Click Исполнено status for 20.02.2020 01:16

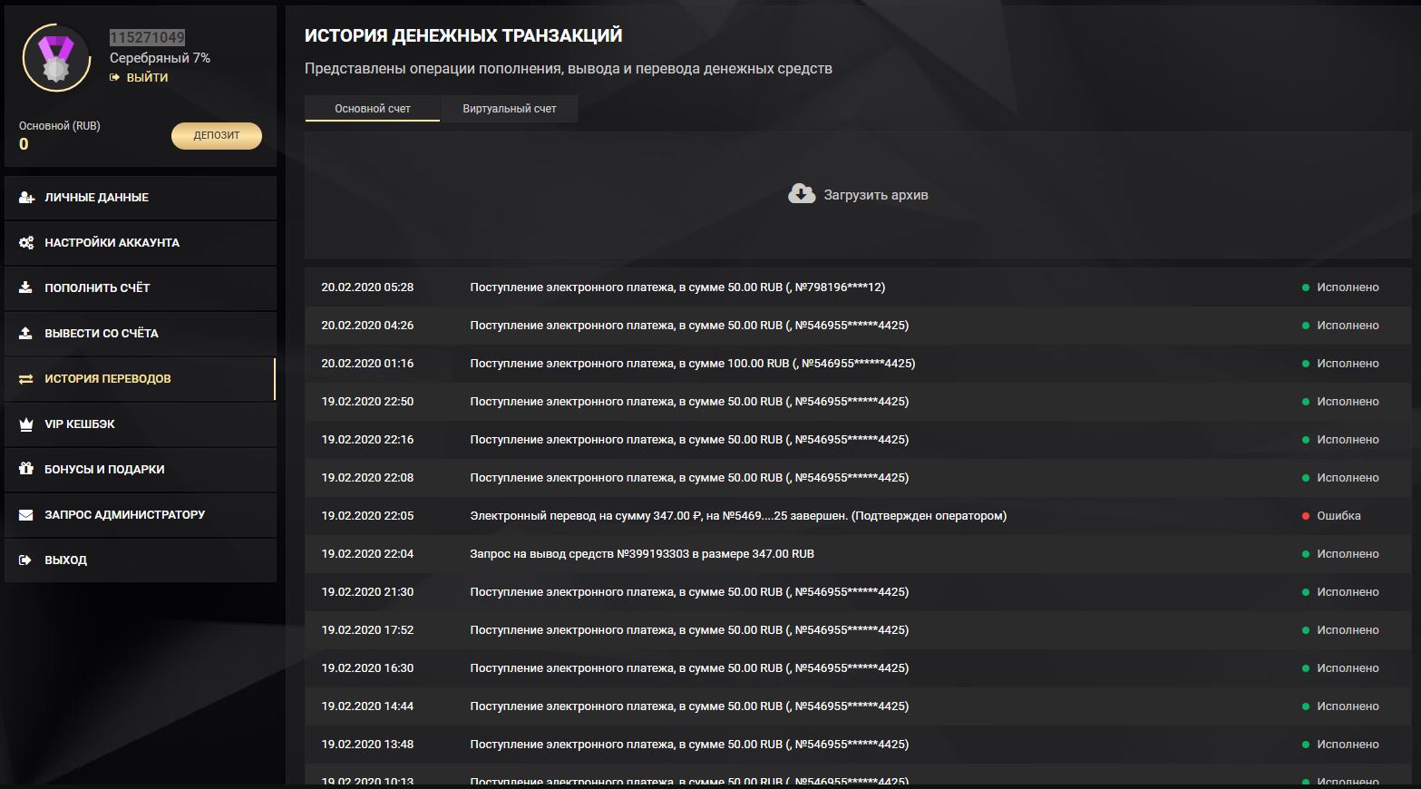(x=1348, y=364)
